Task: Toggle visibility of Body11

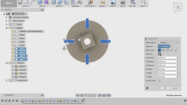Action: click(13, 59)
